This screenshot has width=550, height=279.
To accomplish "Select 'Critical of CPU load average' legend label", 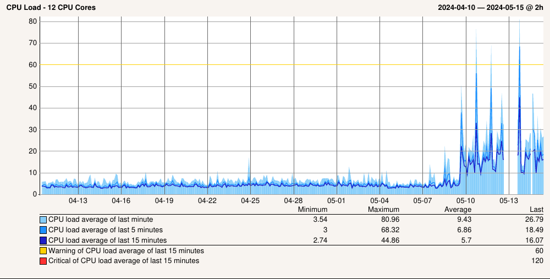I will pyautogui.click(x=124, y=261).
